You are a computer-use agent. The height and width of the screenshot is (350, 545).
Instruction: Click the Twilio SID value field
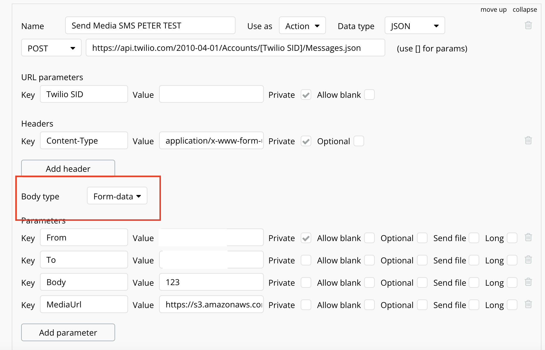click(x=211, y=94)
